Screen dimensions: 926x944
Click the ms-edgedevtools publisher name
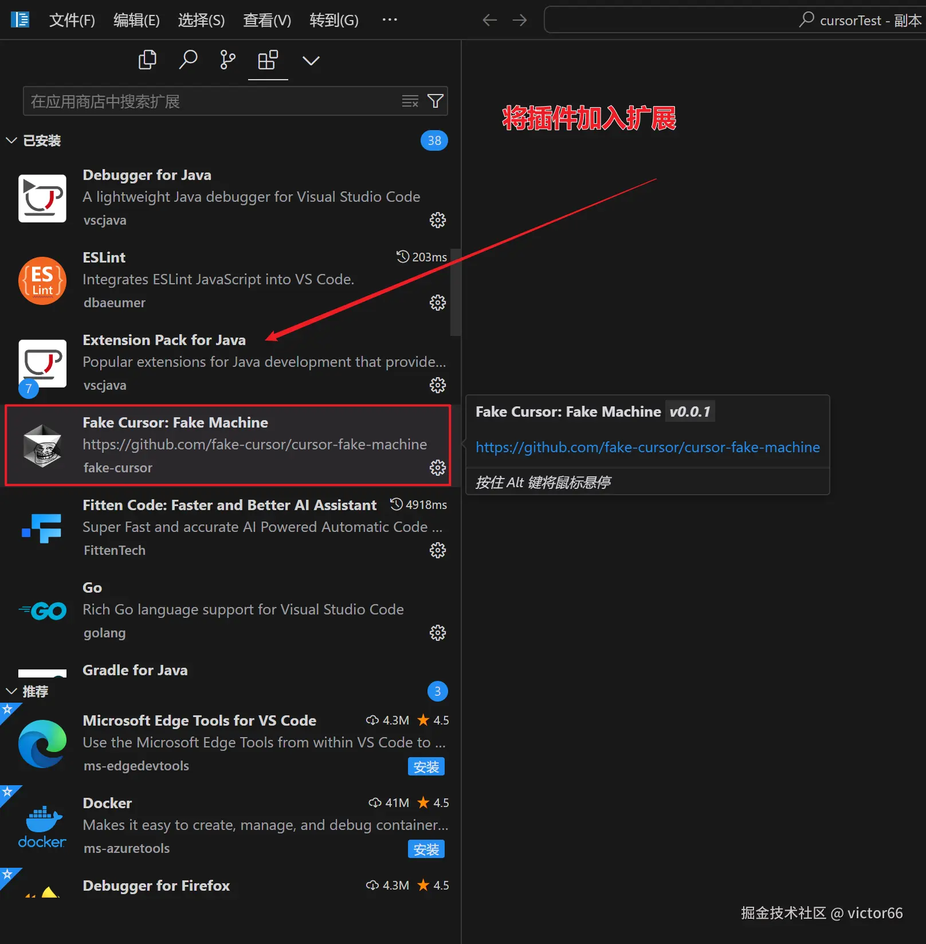pyautogui.click(x=136, y=766)
